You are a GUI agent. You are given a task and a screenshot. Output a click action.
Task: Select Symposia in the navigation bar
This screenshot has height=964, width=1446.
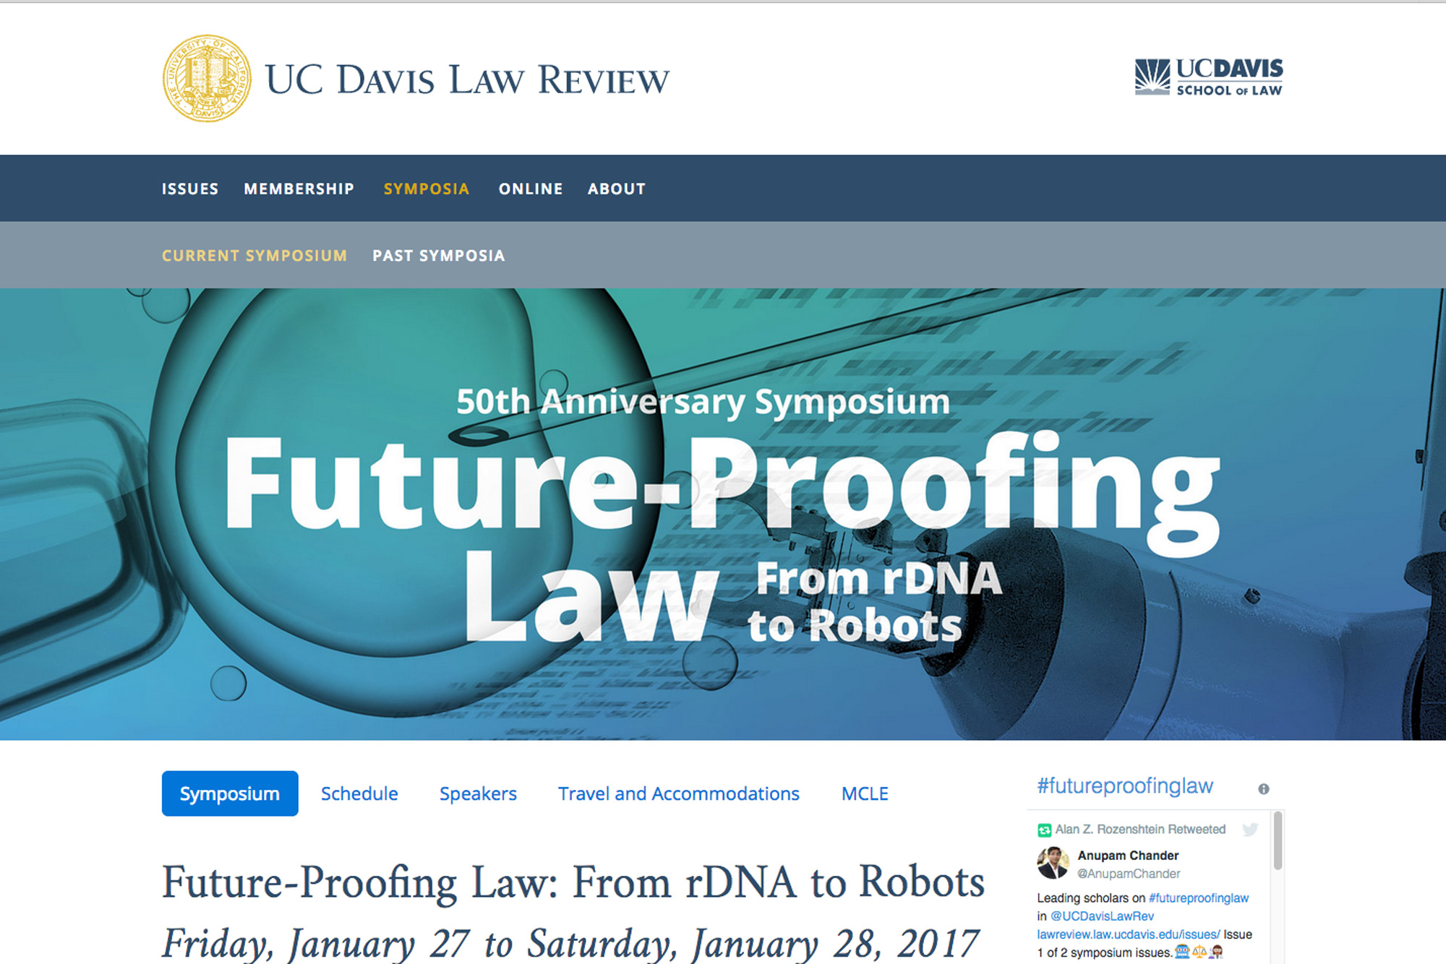coord(426,189)
